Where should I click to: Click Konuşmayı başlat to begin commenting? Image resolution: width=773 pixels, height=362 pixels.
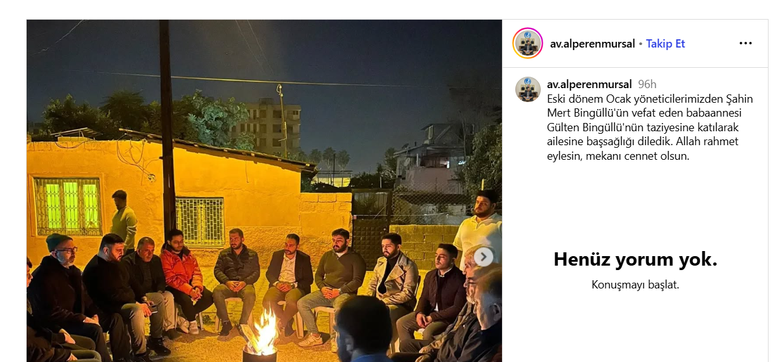click(635, 285)
